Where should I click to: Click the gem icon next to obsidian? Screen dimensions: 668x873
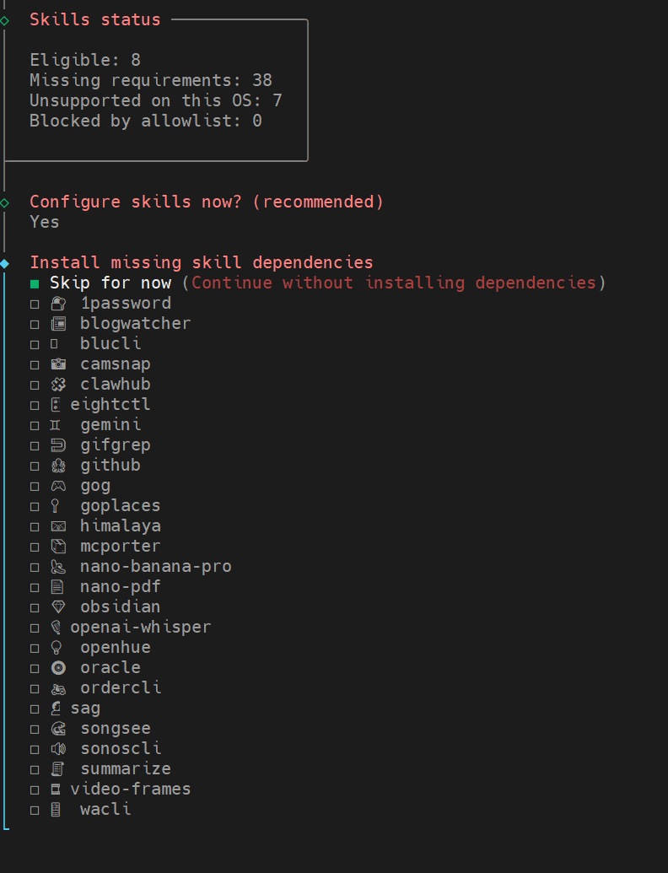pos(57,607)
